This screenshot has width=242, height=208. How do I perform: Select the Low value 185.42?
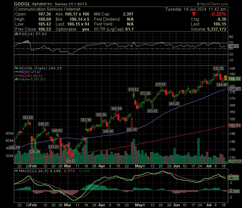pos(45,24)
